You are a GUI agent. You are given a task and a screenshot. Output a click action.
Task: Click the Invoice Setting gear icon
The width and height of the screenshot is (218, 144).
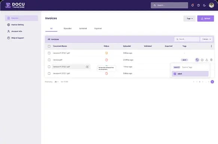tap(9, 25)
